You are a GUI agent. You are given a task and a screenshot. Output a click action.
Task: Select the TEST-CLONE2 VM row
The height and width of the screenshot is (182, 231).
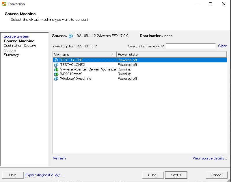point(140,64)
